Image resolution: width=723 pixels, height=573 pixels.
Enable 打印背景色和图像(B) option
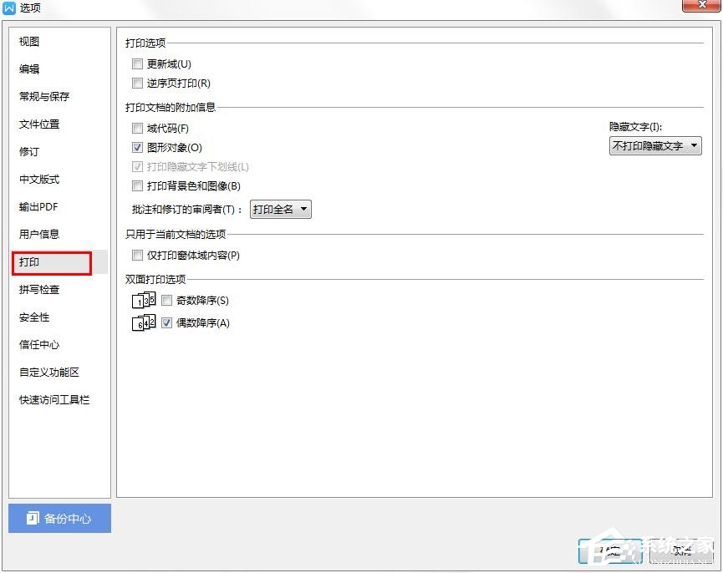tap(137, 185)
